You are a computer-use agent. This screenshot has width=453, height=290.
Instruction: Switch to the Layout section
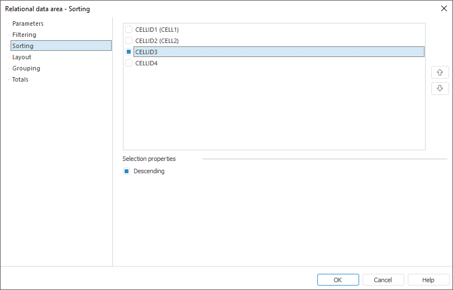point(22,57)
